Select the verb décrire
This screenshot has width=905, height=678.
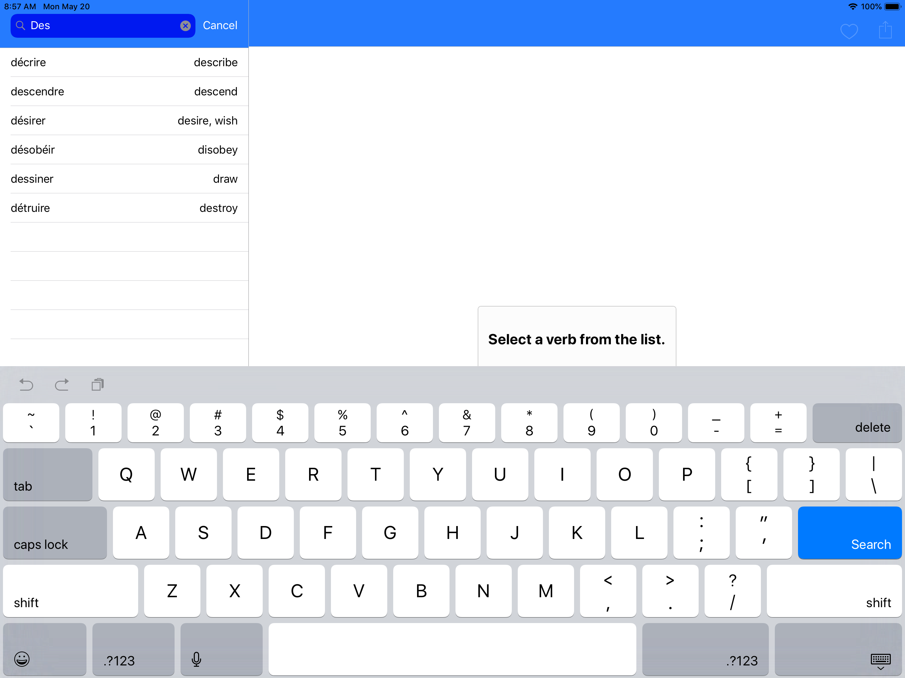point(124,62)
